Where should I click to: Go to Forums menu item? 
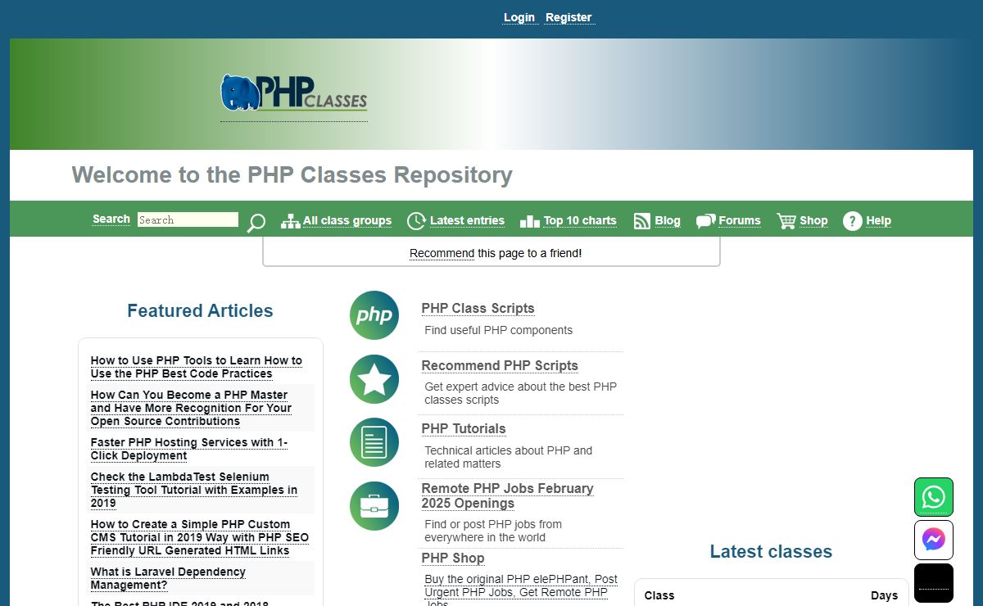tap(740, 220)
